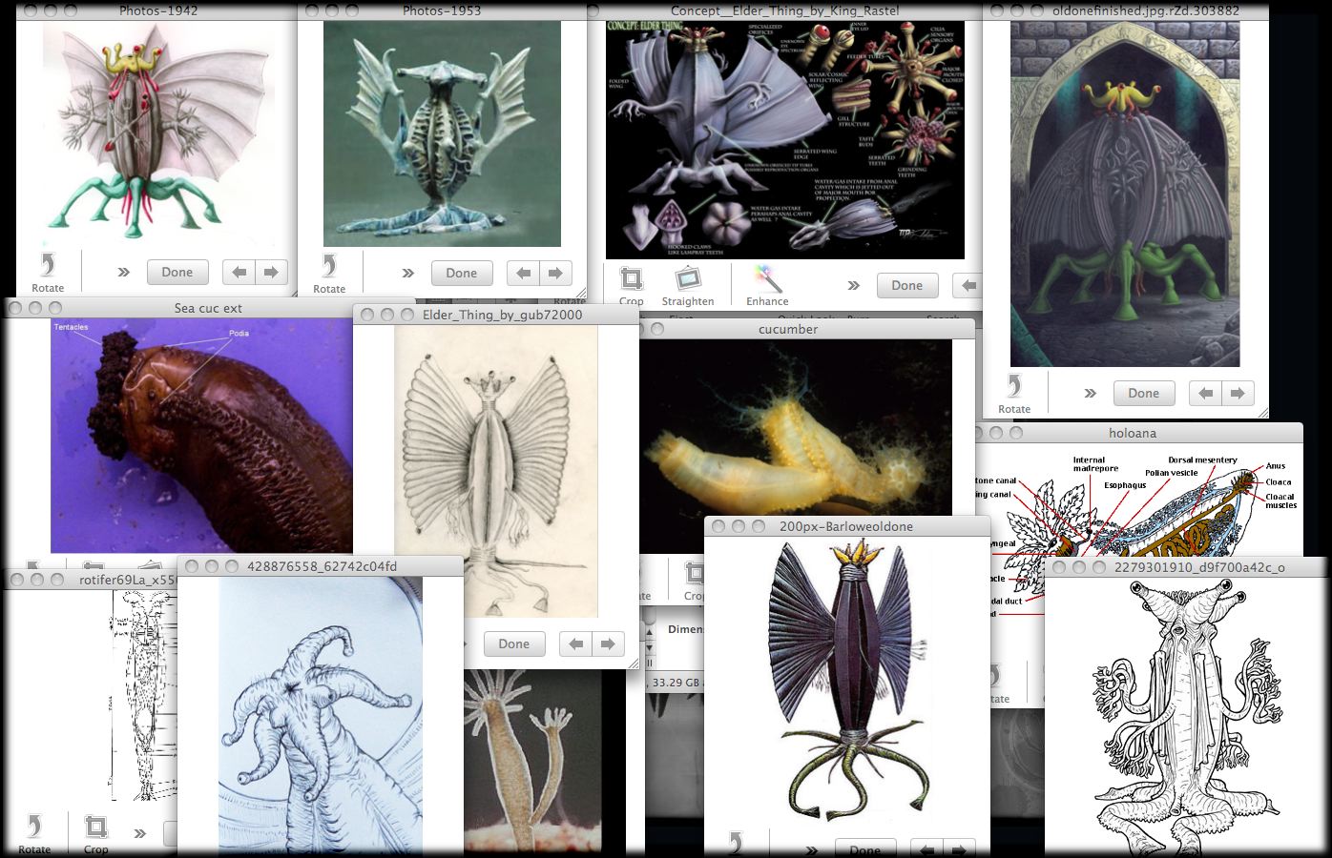Click the hydra polyp photo behind Elder_Thing window
Image resolution: width=1332 pixels, height=858 pixels.
[x=533, y=760]
